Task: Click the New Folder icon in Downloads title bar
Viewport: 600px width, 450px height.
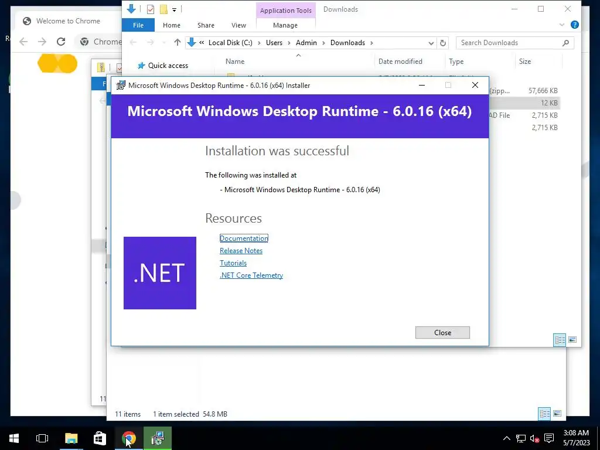Action: tap(163, 9)
